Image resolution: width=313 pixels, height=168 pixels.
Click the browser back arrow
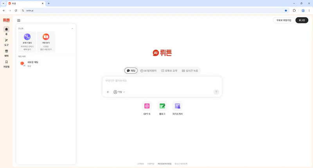4,11
